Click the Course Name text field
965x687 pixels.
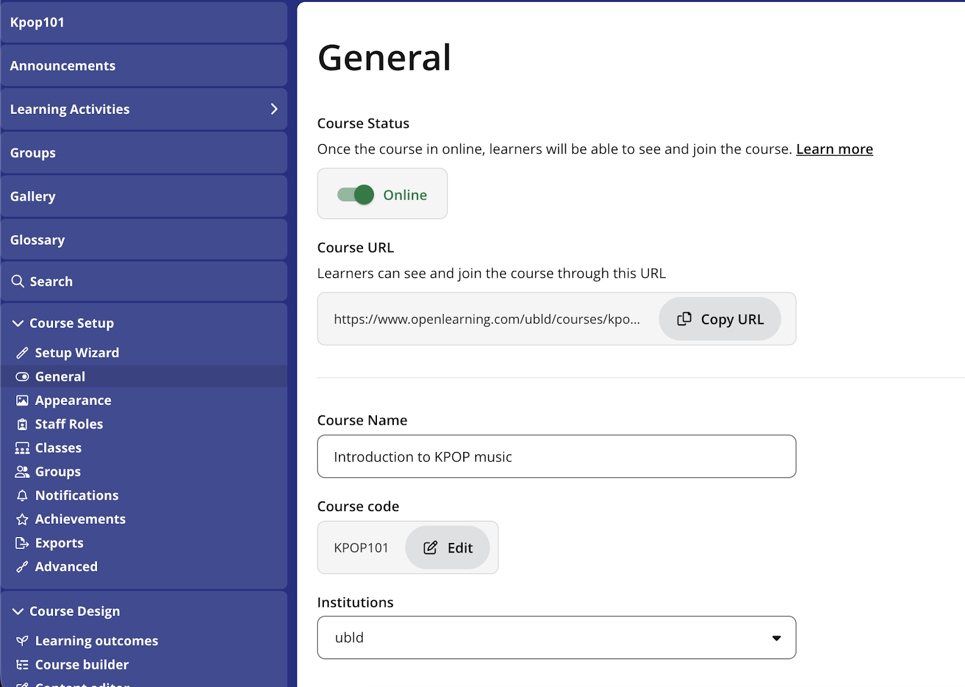[556, 457]
